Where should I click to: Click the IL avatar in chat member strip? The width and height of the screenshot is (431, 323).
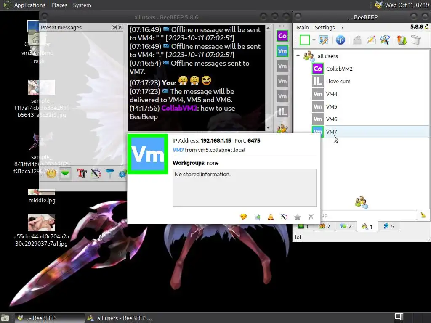[282, 112]
